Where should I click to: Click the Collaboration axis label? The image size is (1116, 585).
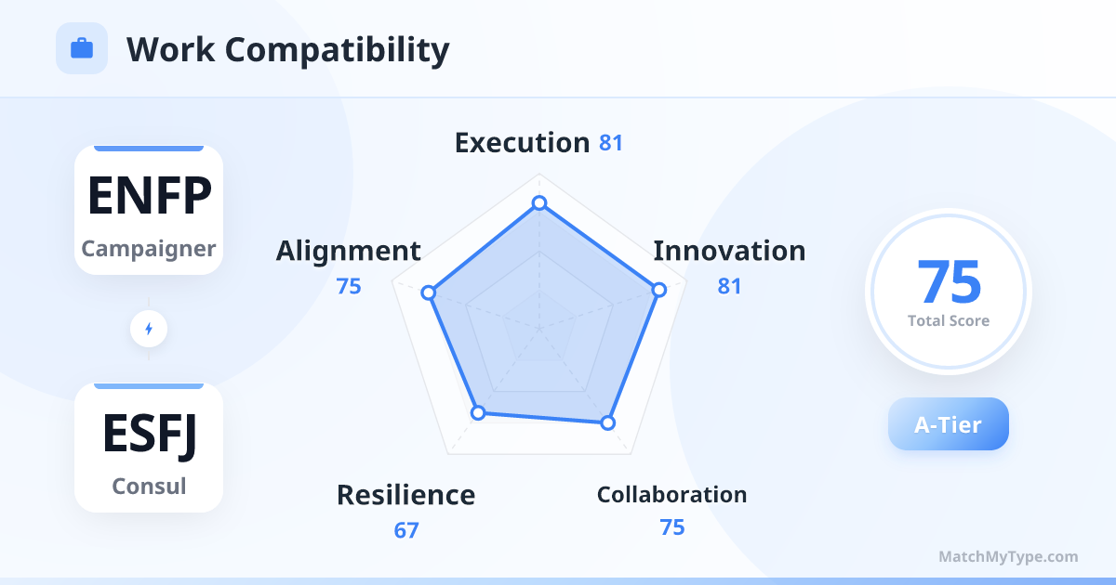671,494
